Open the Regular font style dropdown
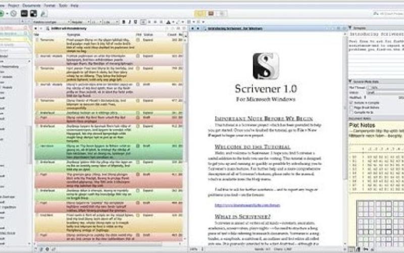 [80, 22]
